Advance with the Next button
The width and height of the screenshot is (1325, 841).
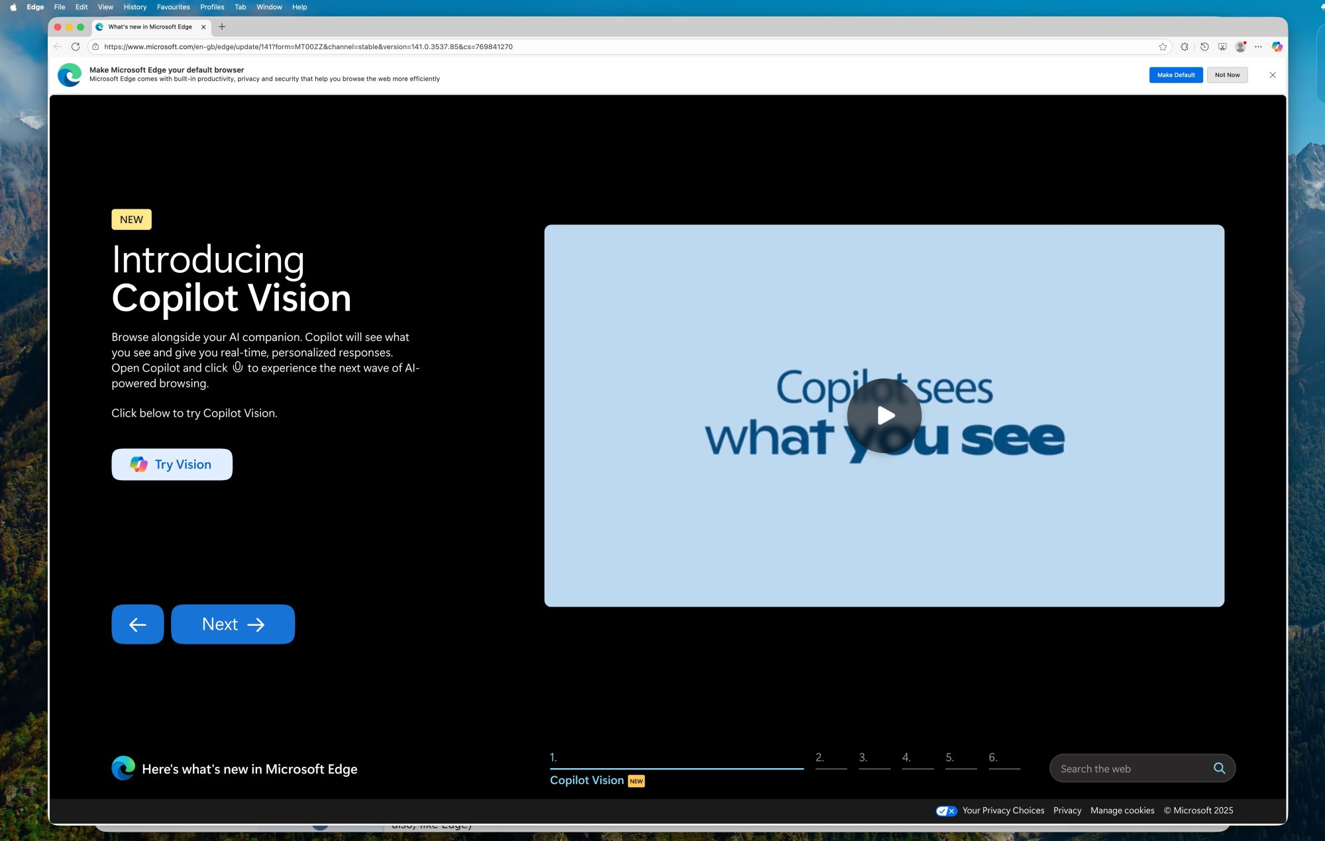[x=233, y=624]
